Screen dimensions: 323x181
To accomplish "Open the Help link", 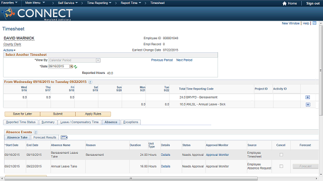I will tap(306, 24).
